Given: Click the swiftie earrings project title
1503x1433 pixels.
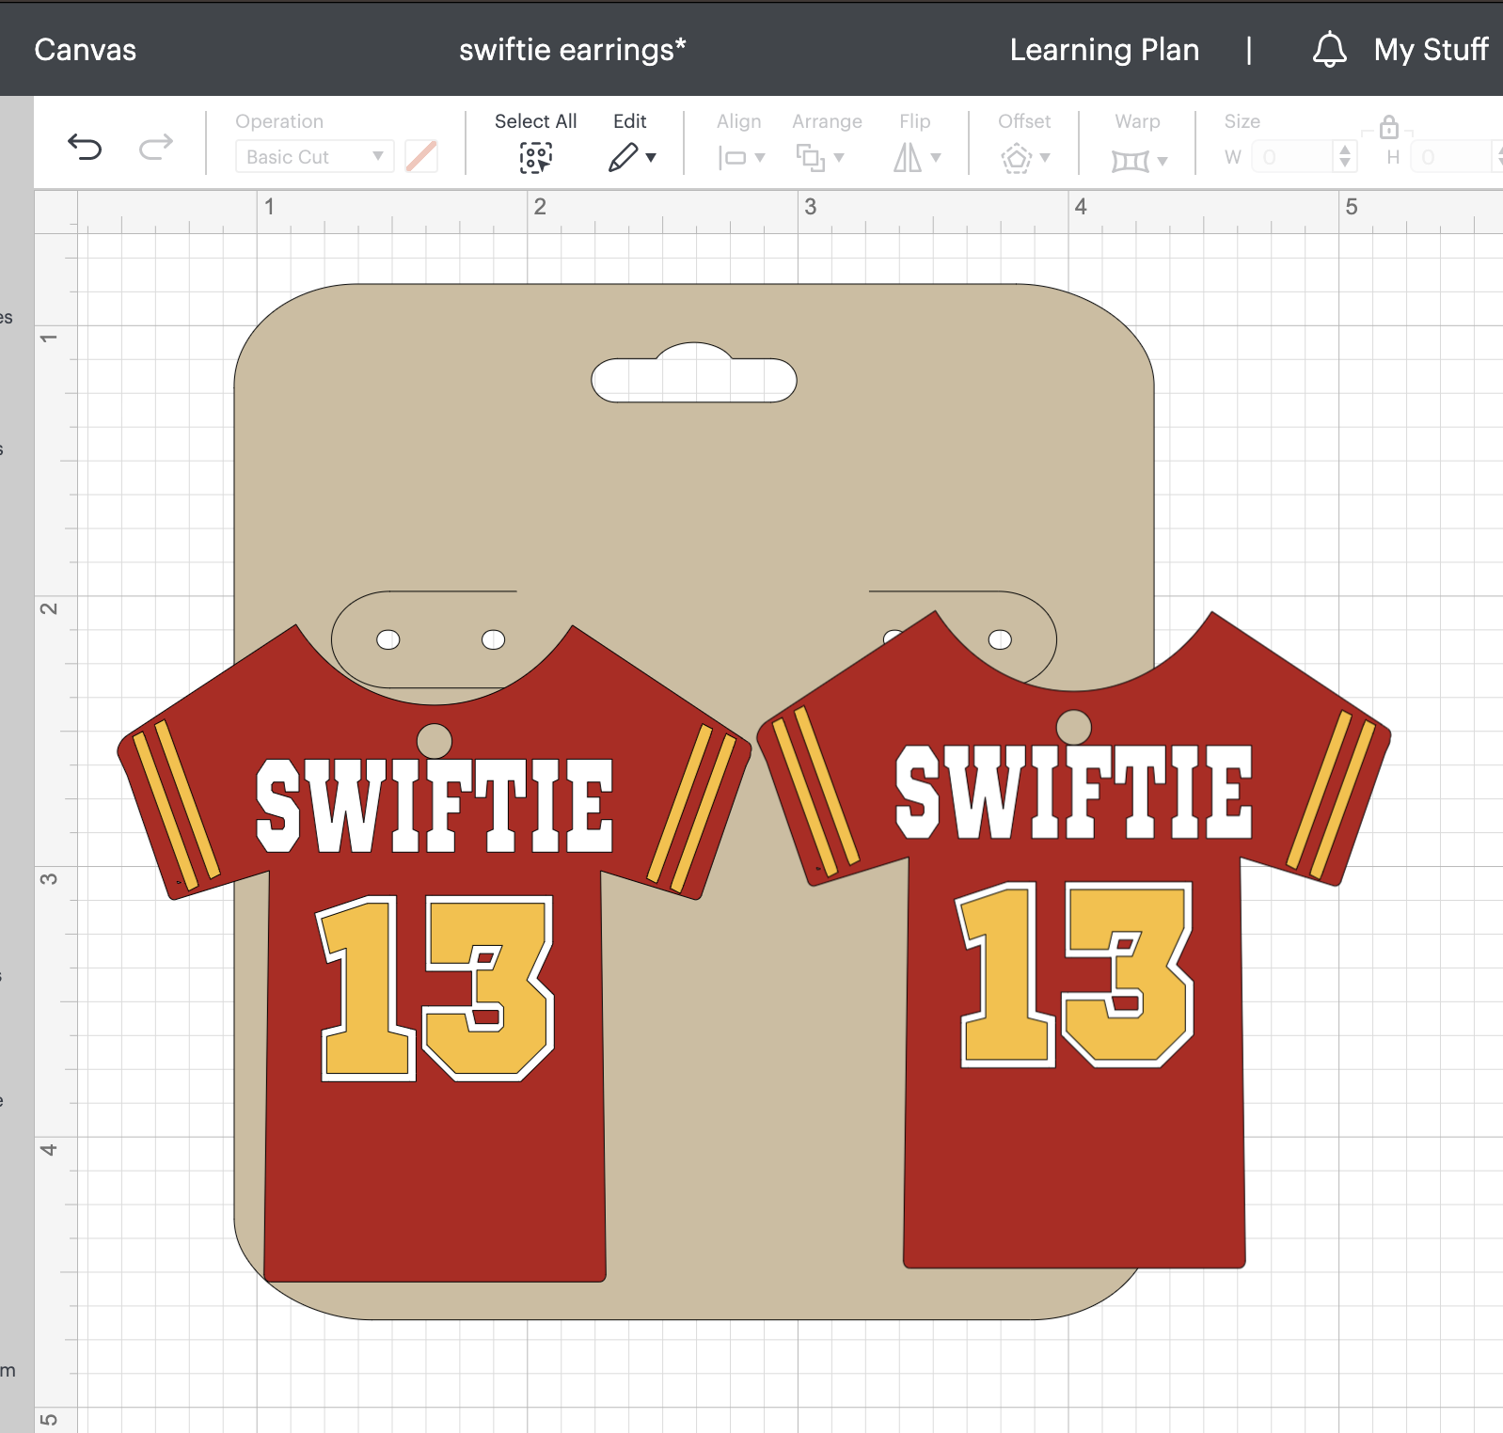Looking at the screenshot, I should tap(573, 50).
